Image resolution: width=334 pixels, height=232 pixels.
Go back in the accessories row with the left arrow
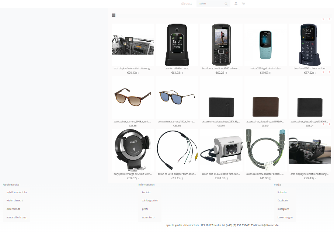[x=323, y=72]
